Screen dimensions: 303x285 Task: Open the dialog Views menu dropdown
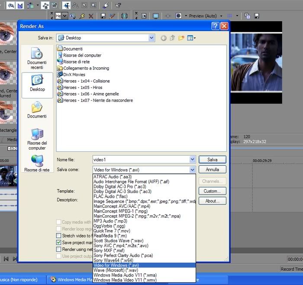(x=191, y=38)
